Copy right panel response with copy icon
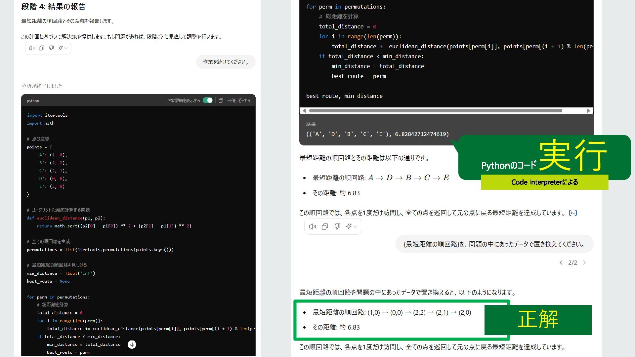 click(x=325, y=226)
